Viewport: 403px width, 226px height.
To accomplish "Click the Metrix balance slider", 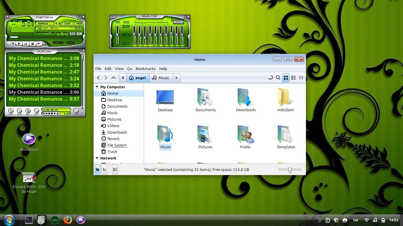I will [x=63, y=33].
